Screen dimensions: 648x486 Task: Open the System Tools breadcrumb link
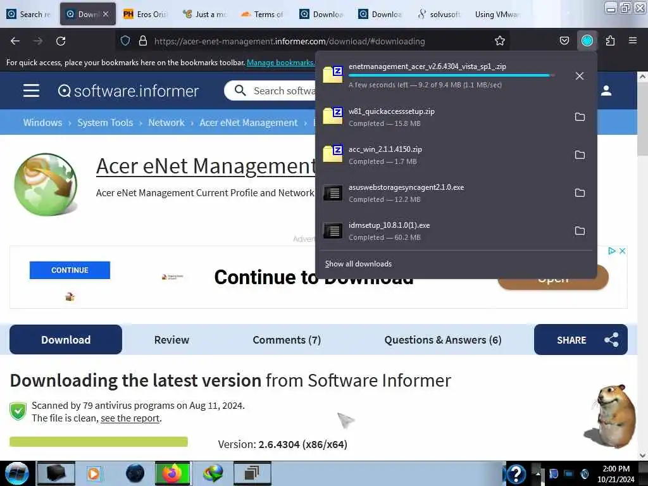[x=105, y=123]
